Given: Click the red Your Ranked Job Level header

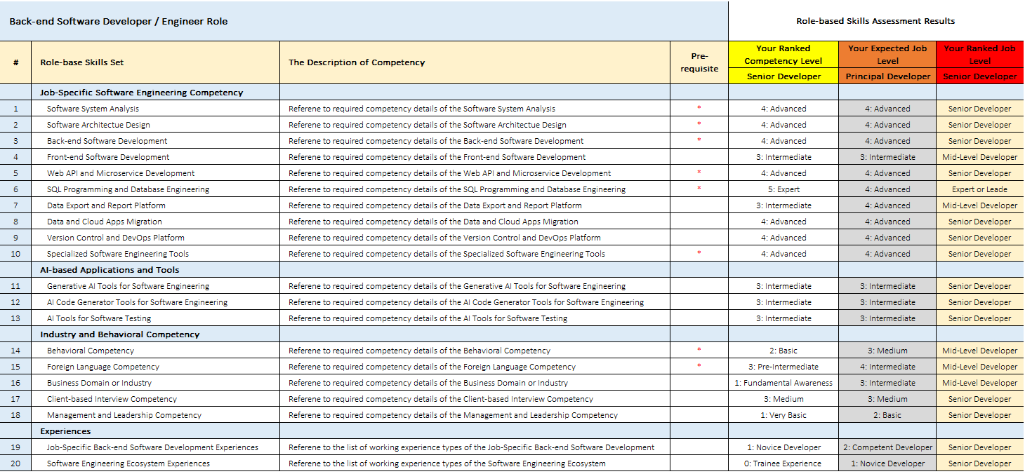Looking at the screenshot, I should [979, 55].
